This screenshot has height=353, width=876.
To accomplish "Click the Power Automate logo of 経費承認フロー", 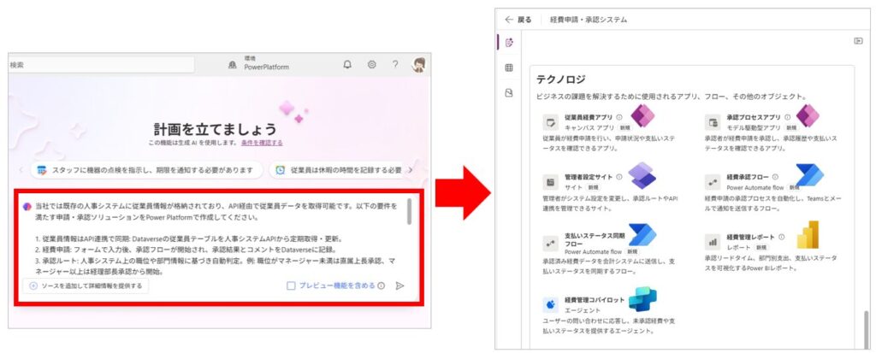I will pos(809,175).
